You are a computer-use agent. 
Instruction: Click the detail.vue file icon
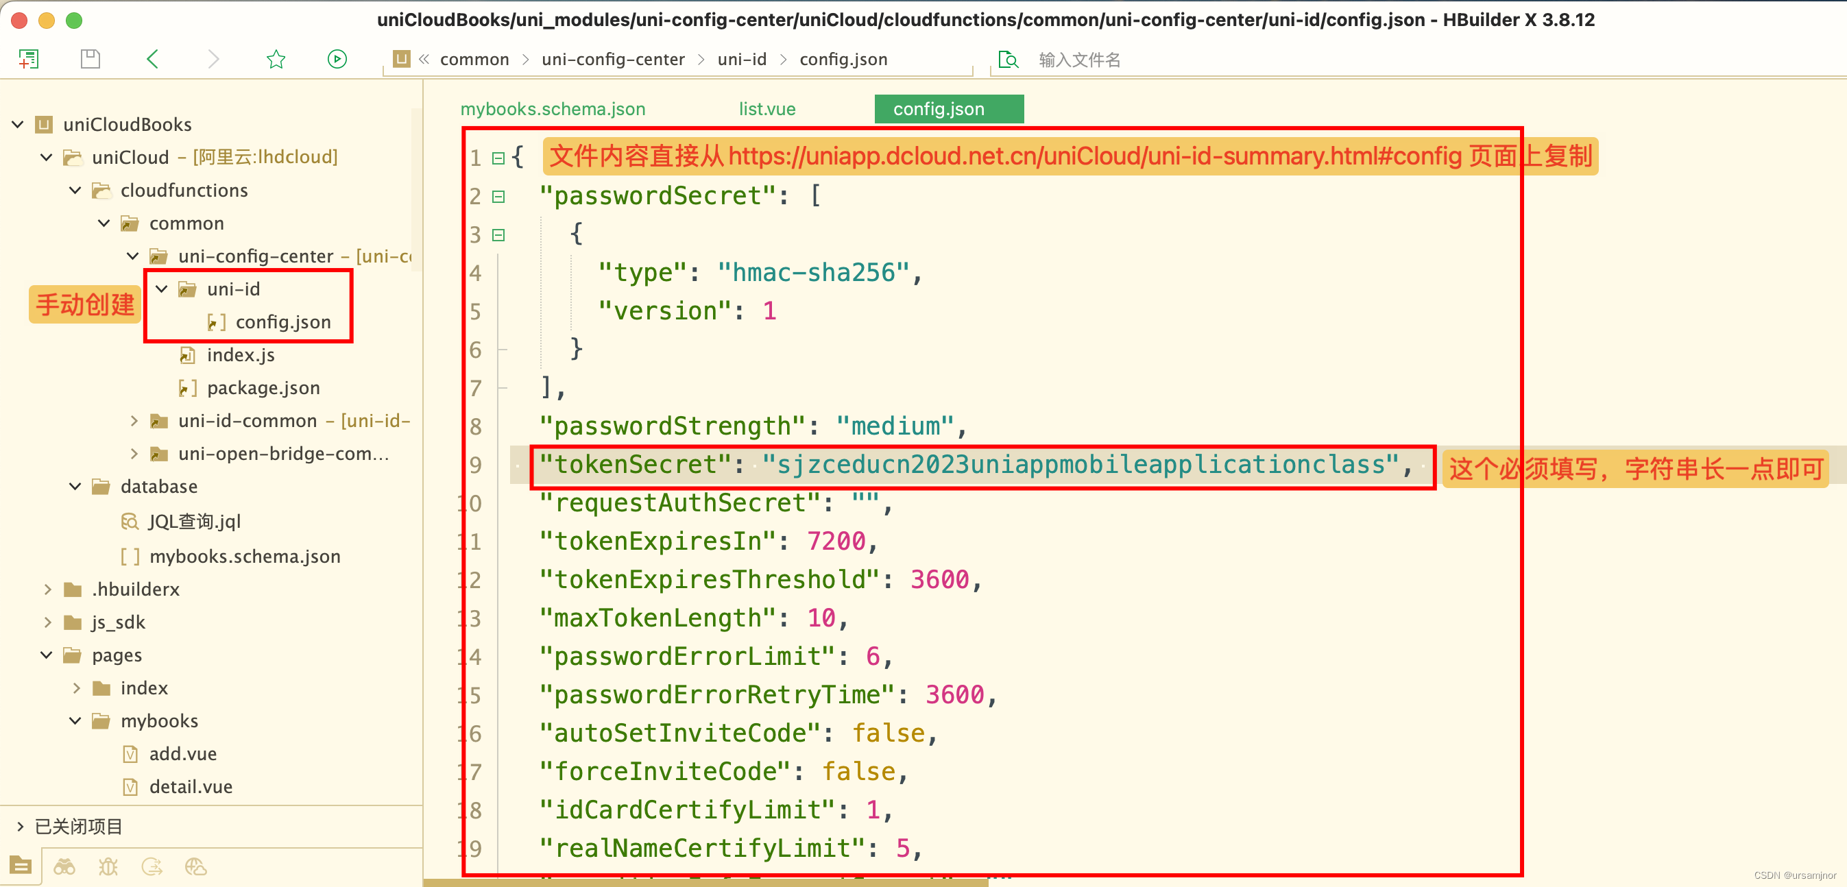click(130, 787)
